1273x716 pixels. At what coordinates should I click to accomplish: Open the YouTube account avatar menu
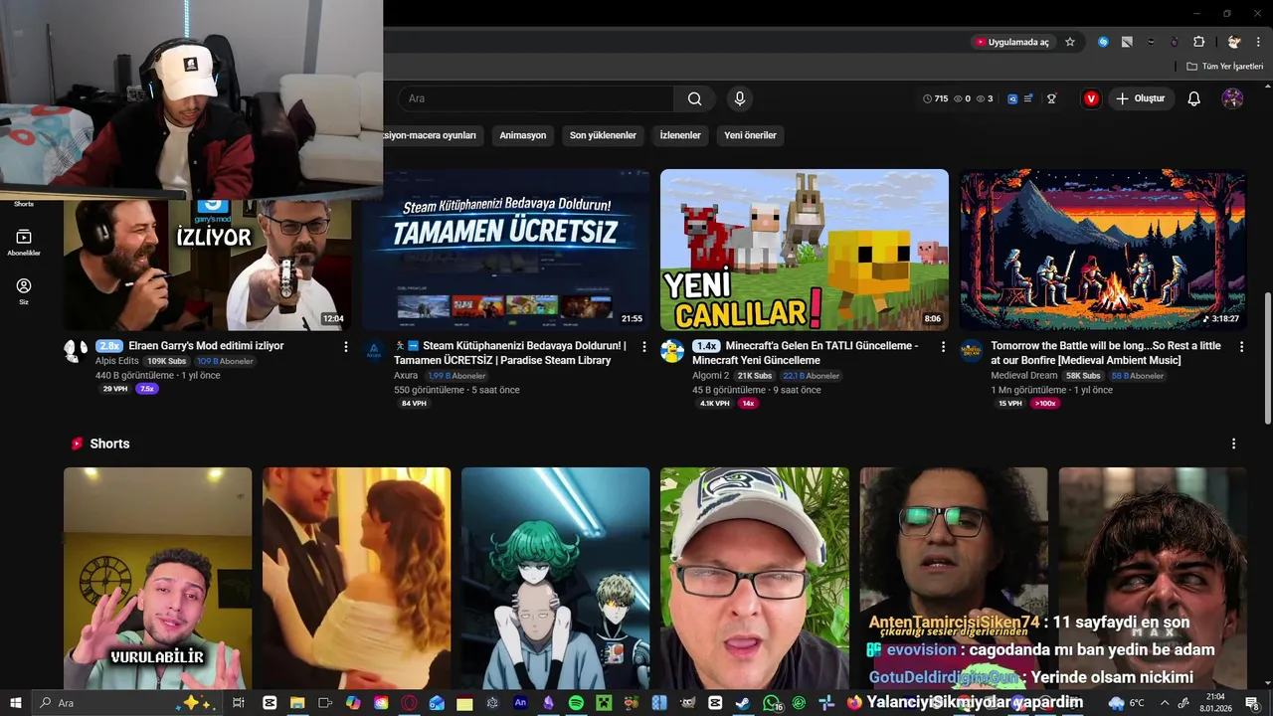click(x=1232, y=98)
